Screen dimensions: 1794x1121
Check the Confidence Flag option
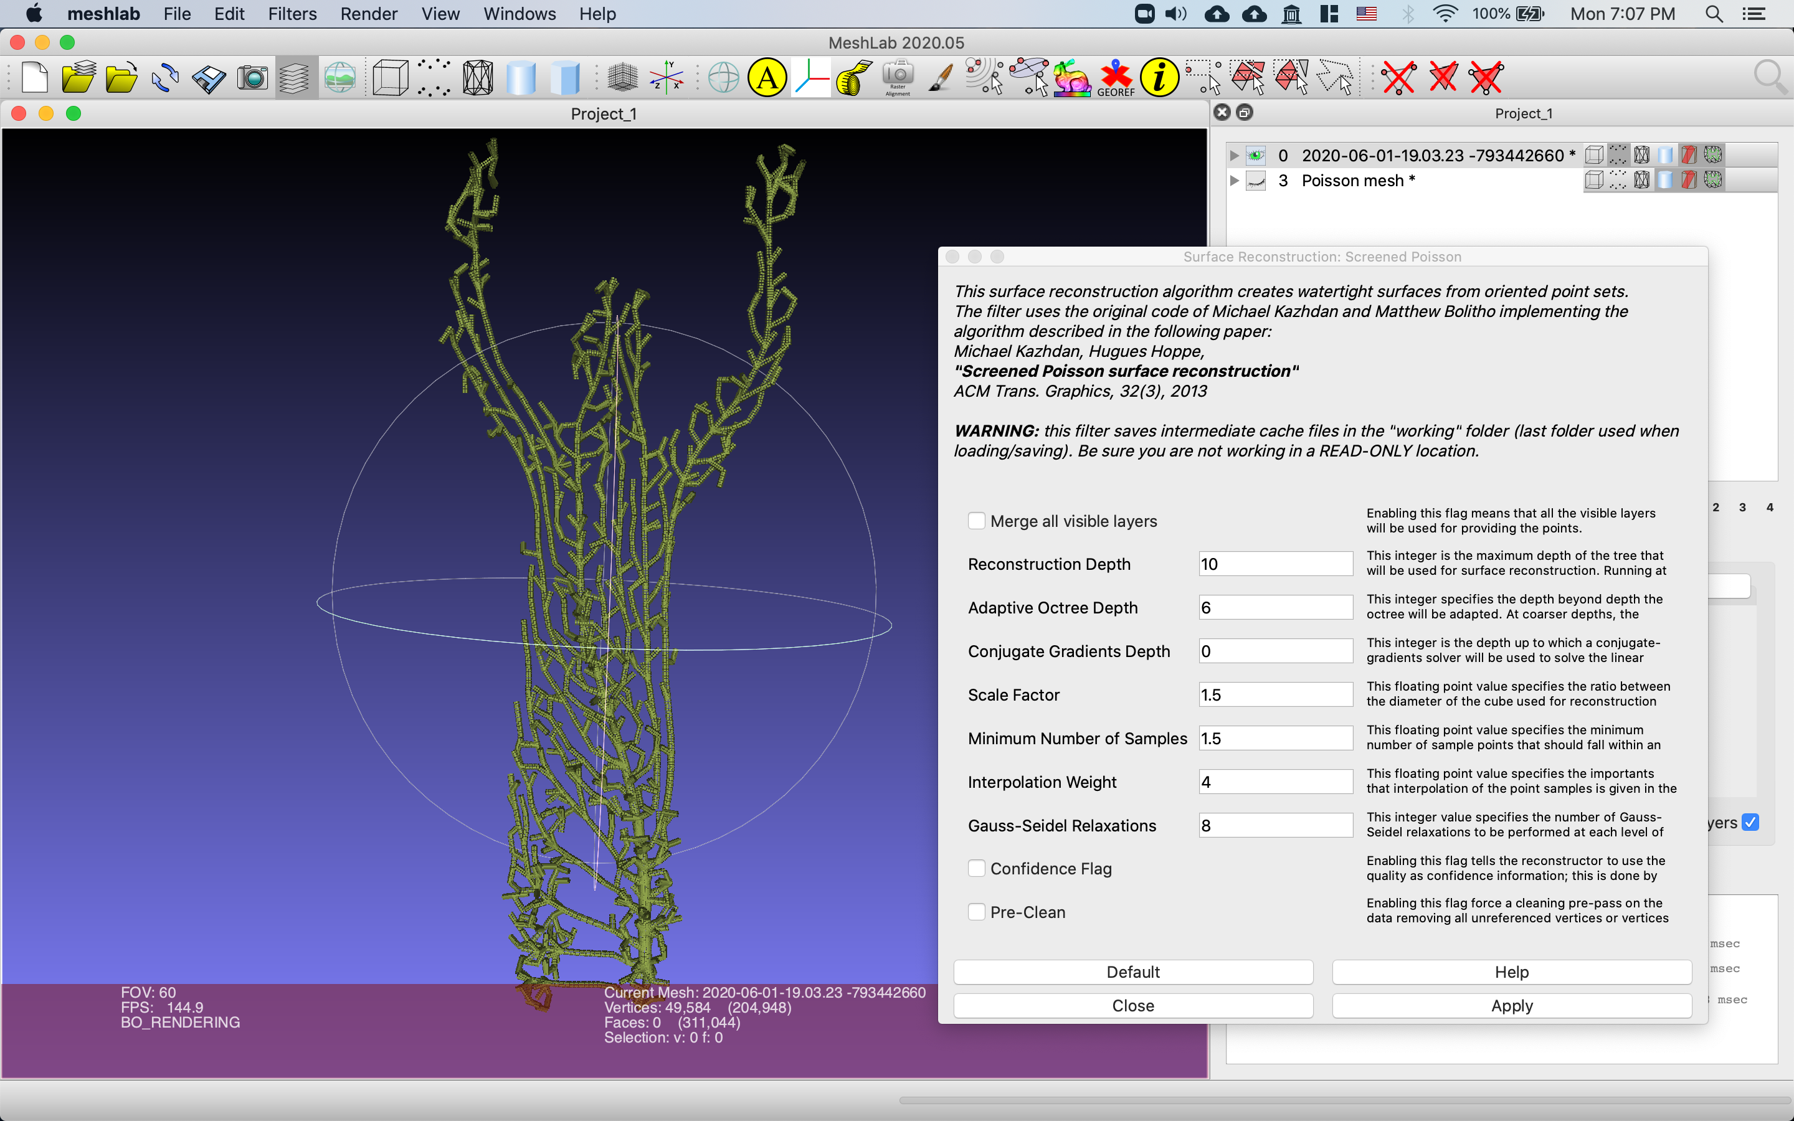(x=976, y=868)
